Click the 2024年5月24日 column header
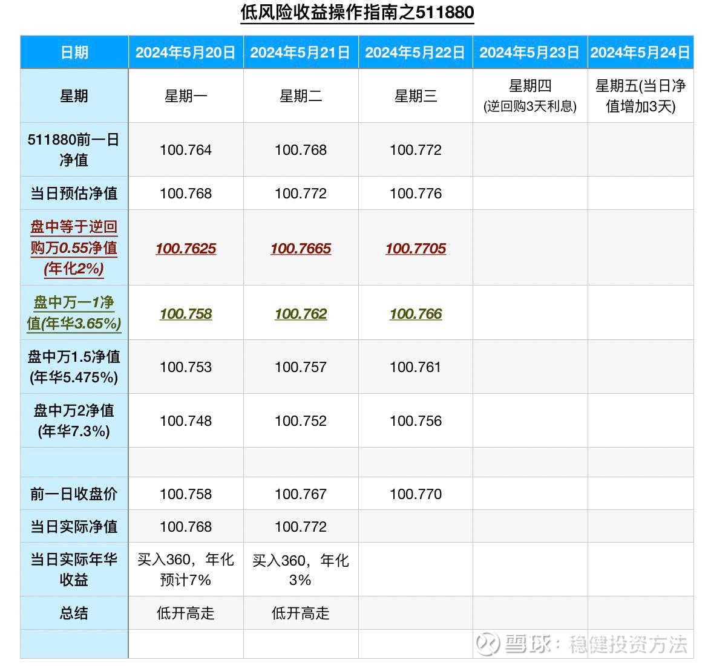The width and height of the screenshot is (708, 666). [640, 53]
